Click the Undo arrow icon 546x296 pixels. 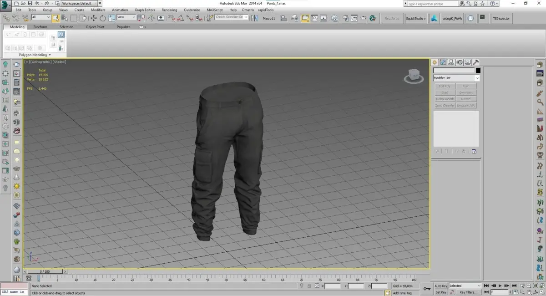coord(36,3)
